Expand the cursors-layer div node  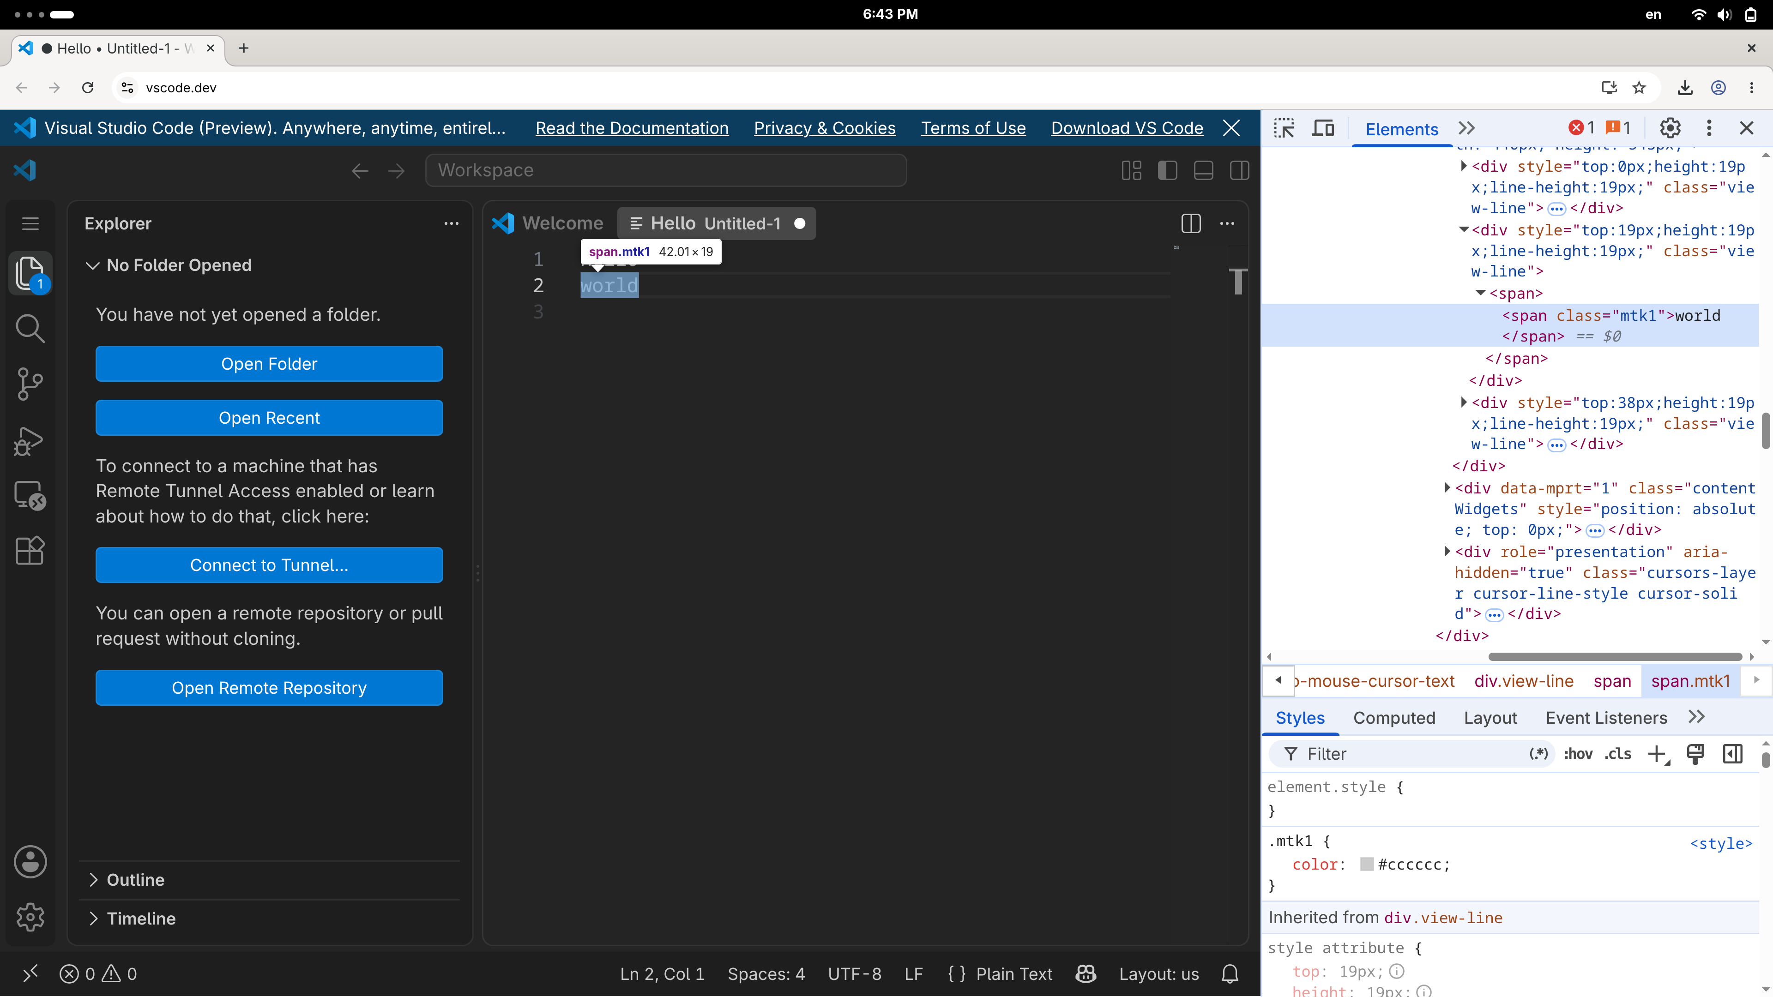(1447, 552)
